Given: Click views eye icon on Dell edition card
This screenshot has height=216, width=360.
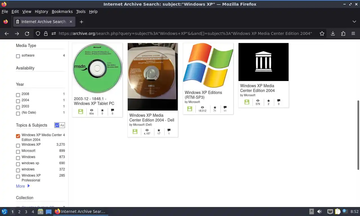Looking at the screenshot, I should (x=147, y=130).
